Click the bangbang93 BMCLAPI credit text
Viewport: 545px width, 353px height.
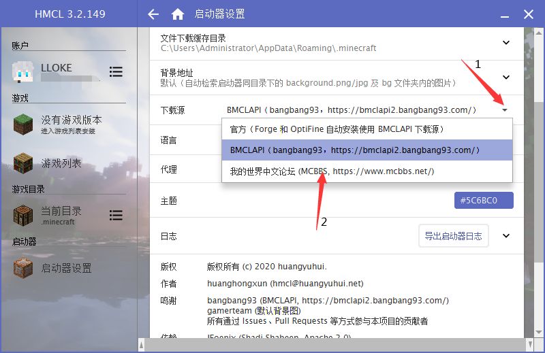pos(328,300)
